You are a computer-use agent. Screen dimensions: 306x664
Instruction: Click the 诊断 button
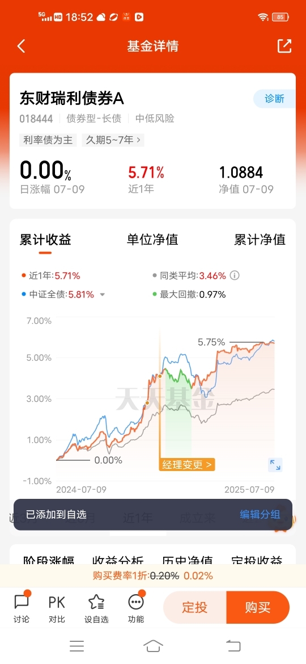tap(274, 99)
